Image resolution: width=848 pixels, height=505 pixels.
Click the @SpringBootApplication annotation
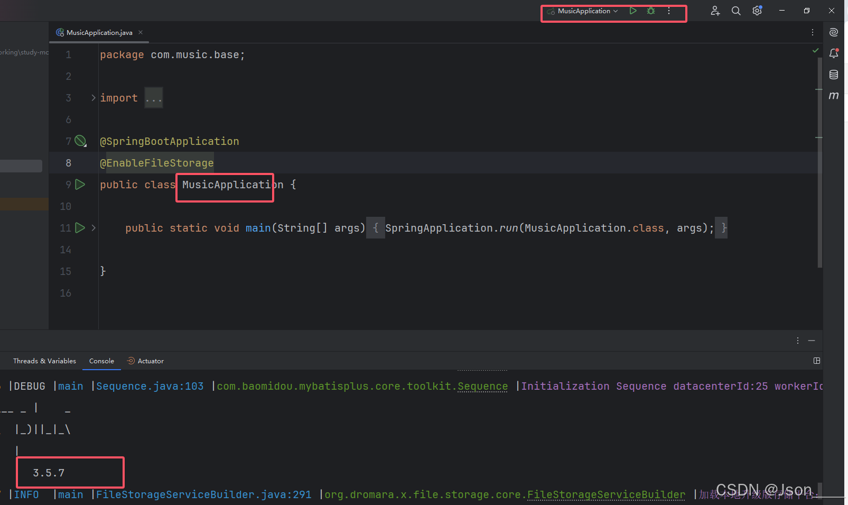click(170, 141)
